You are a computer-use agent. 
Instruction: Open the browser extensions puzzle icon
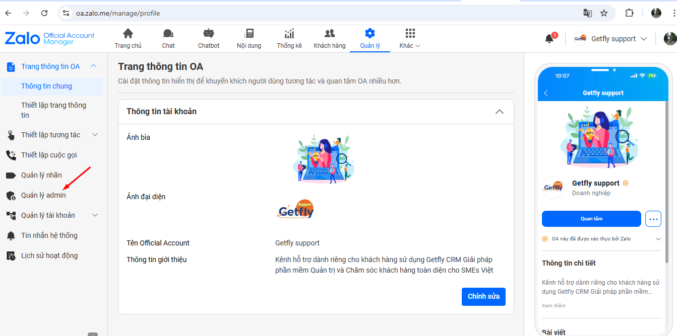tap(629, 13)
